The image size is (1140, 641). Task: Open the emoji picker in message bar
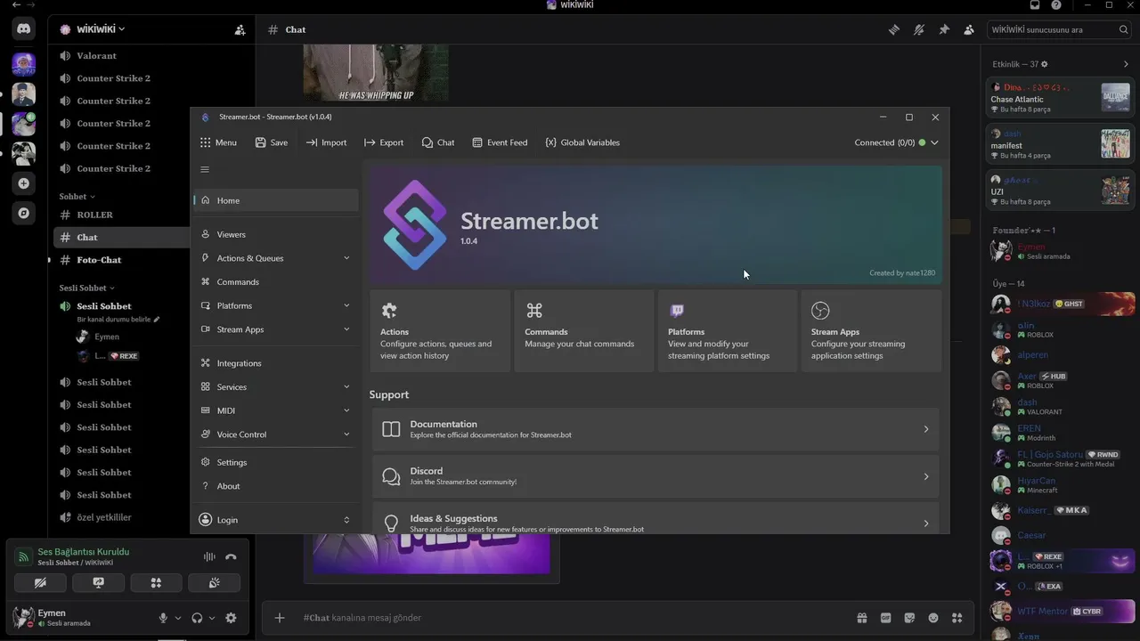pos(933,618)
